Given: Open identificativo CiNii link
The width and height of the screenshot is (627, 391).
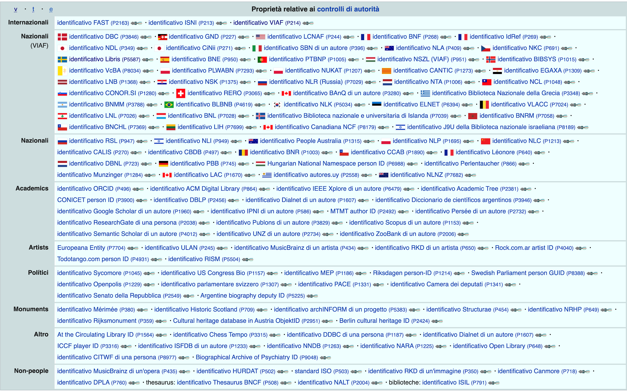Looking at the screenshot, I should [x=199, y=48].
